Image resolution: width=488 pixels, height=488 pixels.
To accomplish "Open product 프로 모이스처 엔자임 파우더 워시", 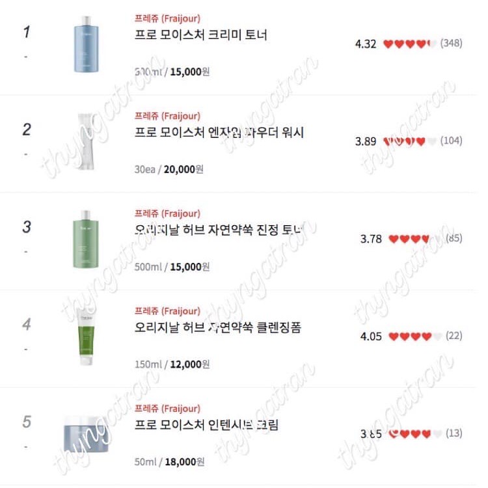I will 219,133.
